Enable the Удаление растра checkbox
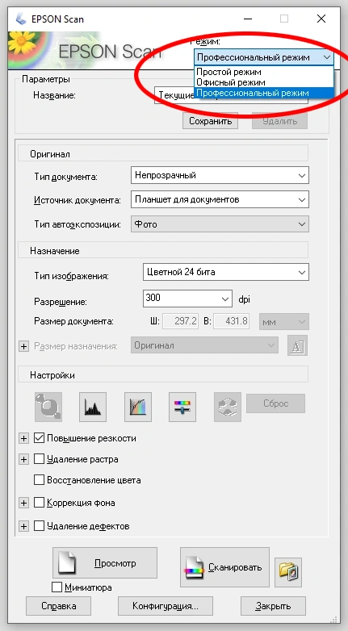The image size is (348, 631). click(39, 459)
